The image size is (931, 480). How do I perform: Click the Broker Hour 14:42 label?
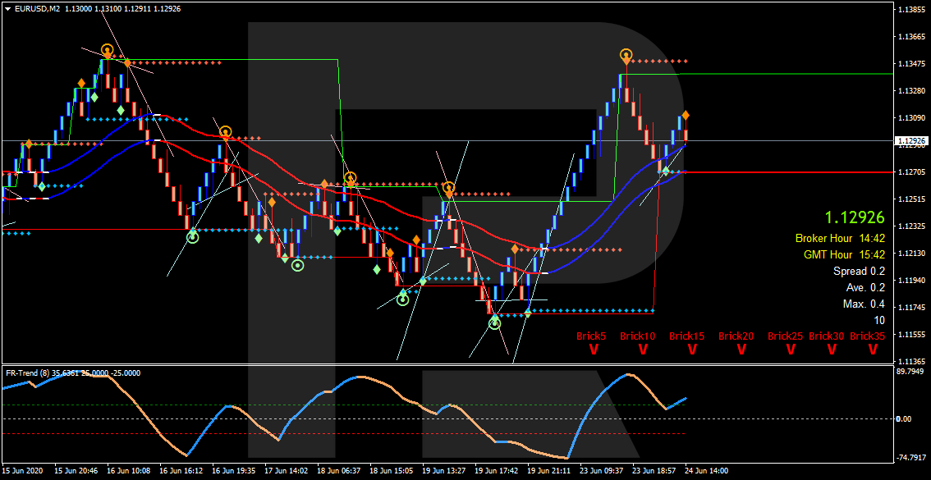click(840, 239)
